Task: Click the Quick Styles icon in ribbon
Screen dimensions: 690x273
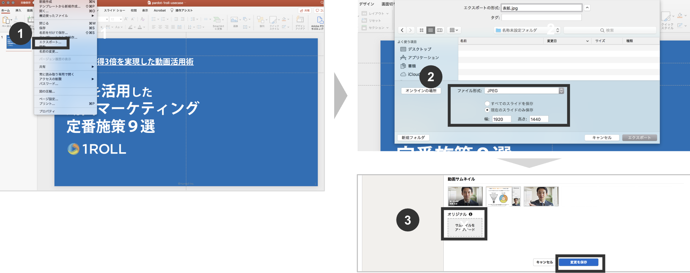Action: click(273, 20)
